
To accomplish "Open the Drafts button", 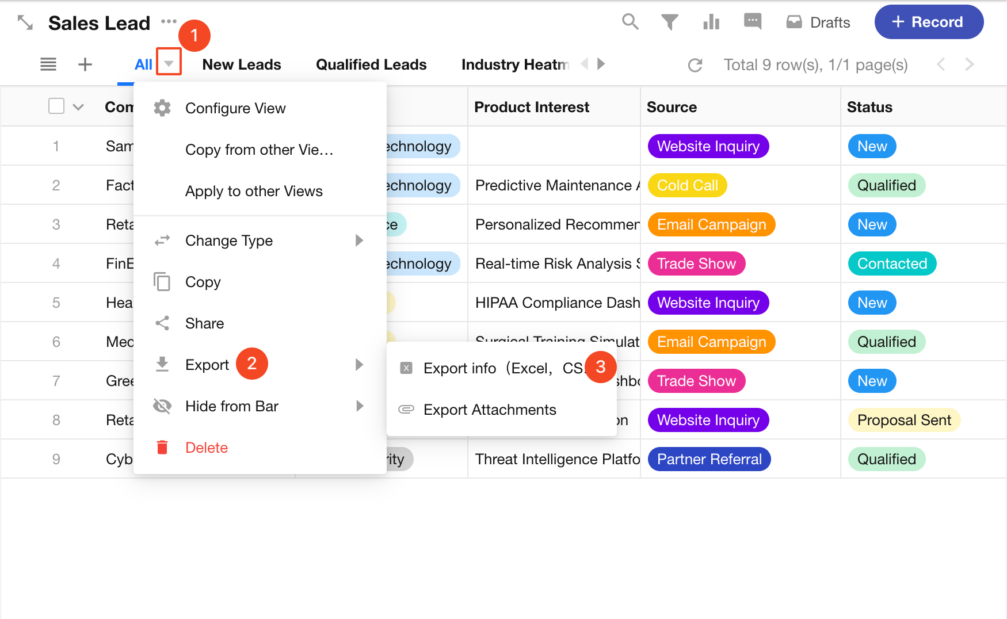I will (x=818, y=22).
